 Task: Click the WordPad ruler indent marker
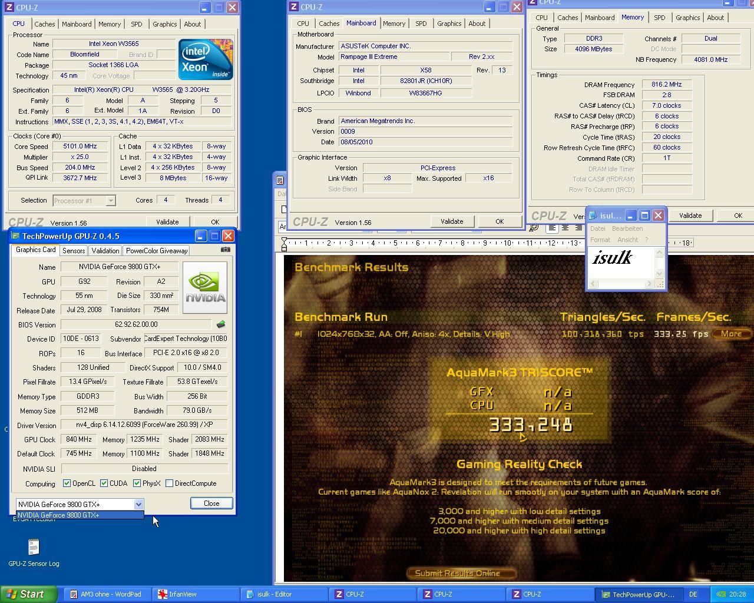[285, 243]
